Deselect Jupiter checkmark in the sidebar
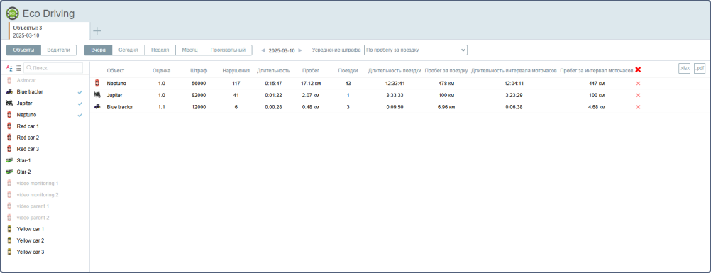The width and height of the screenshot is (711, 273). click(79, 104)
